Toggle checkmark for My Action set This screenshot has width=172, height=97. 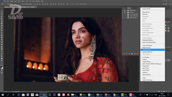click(x=123, y=12)
